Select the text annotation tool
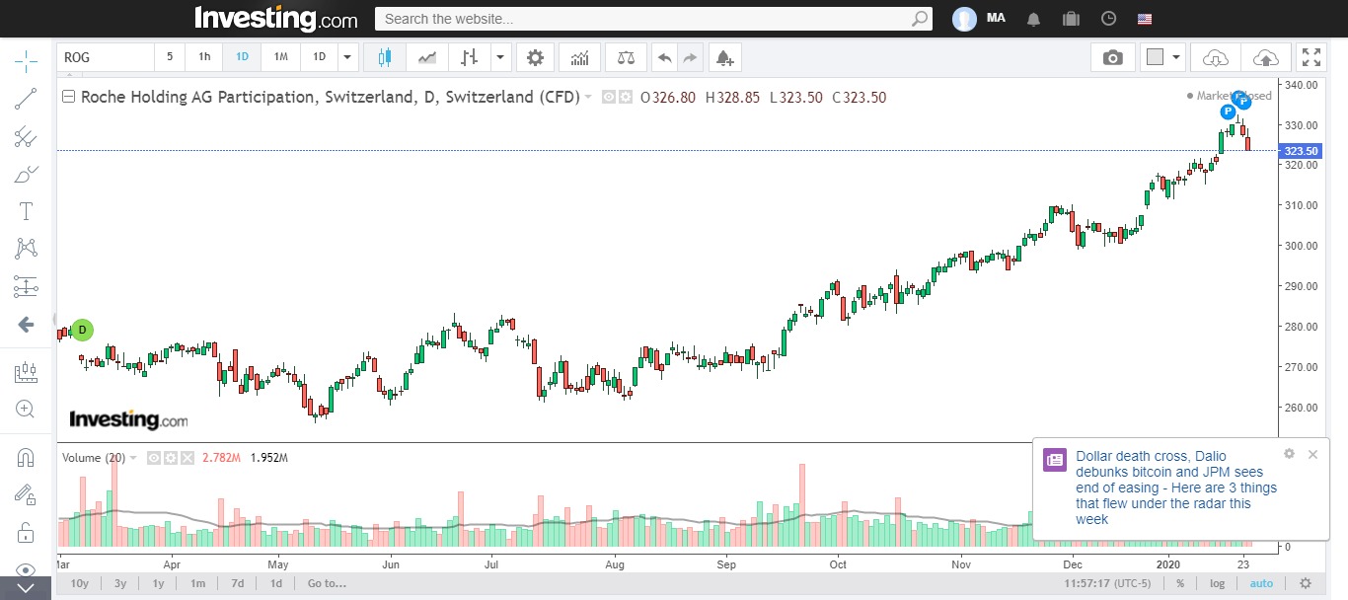The image size is (1348, 600). point(26,211)
